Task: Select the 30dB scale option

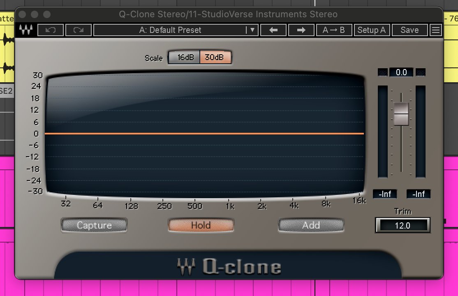Action: [215, 57]
